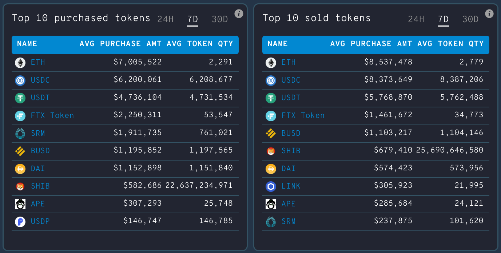This screenshot has width=501, height=253.
Task: Click the Tether icon in purchased tokens
Action: pyautogui.click(x=20, y=98)
